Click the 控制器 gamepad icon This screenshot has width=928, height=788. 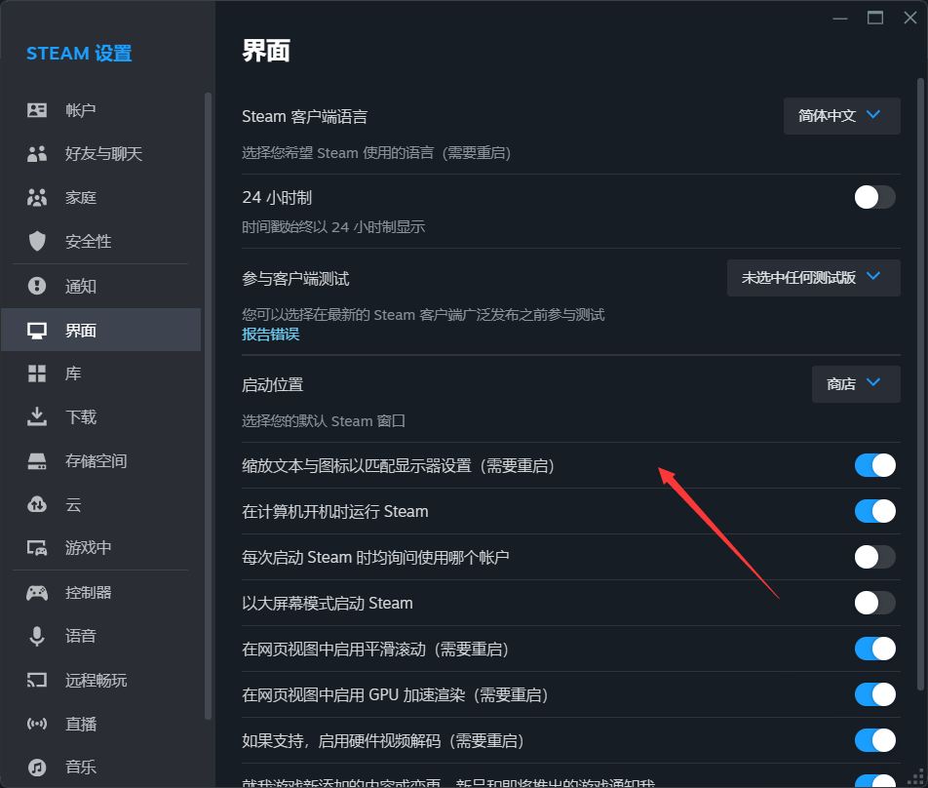pyautogui.click(x=37, y=593)
